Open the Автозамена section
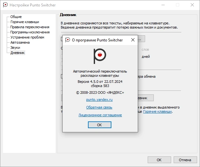200x167 pixels. pos(20,42)
